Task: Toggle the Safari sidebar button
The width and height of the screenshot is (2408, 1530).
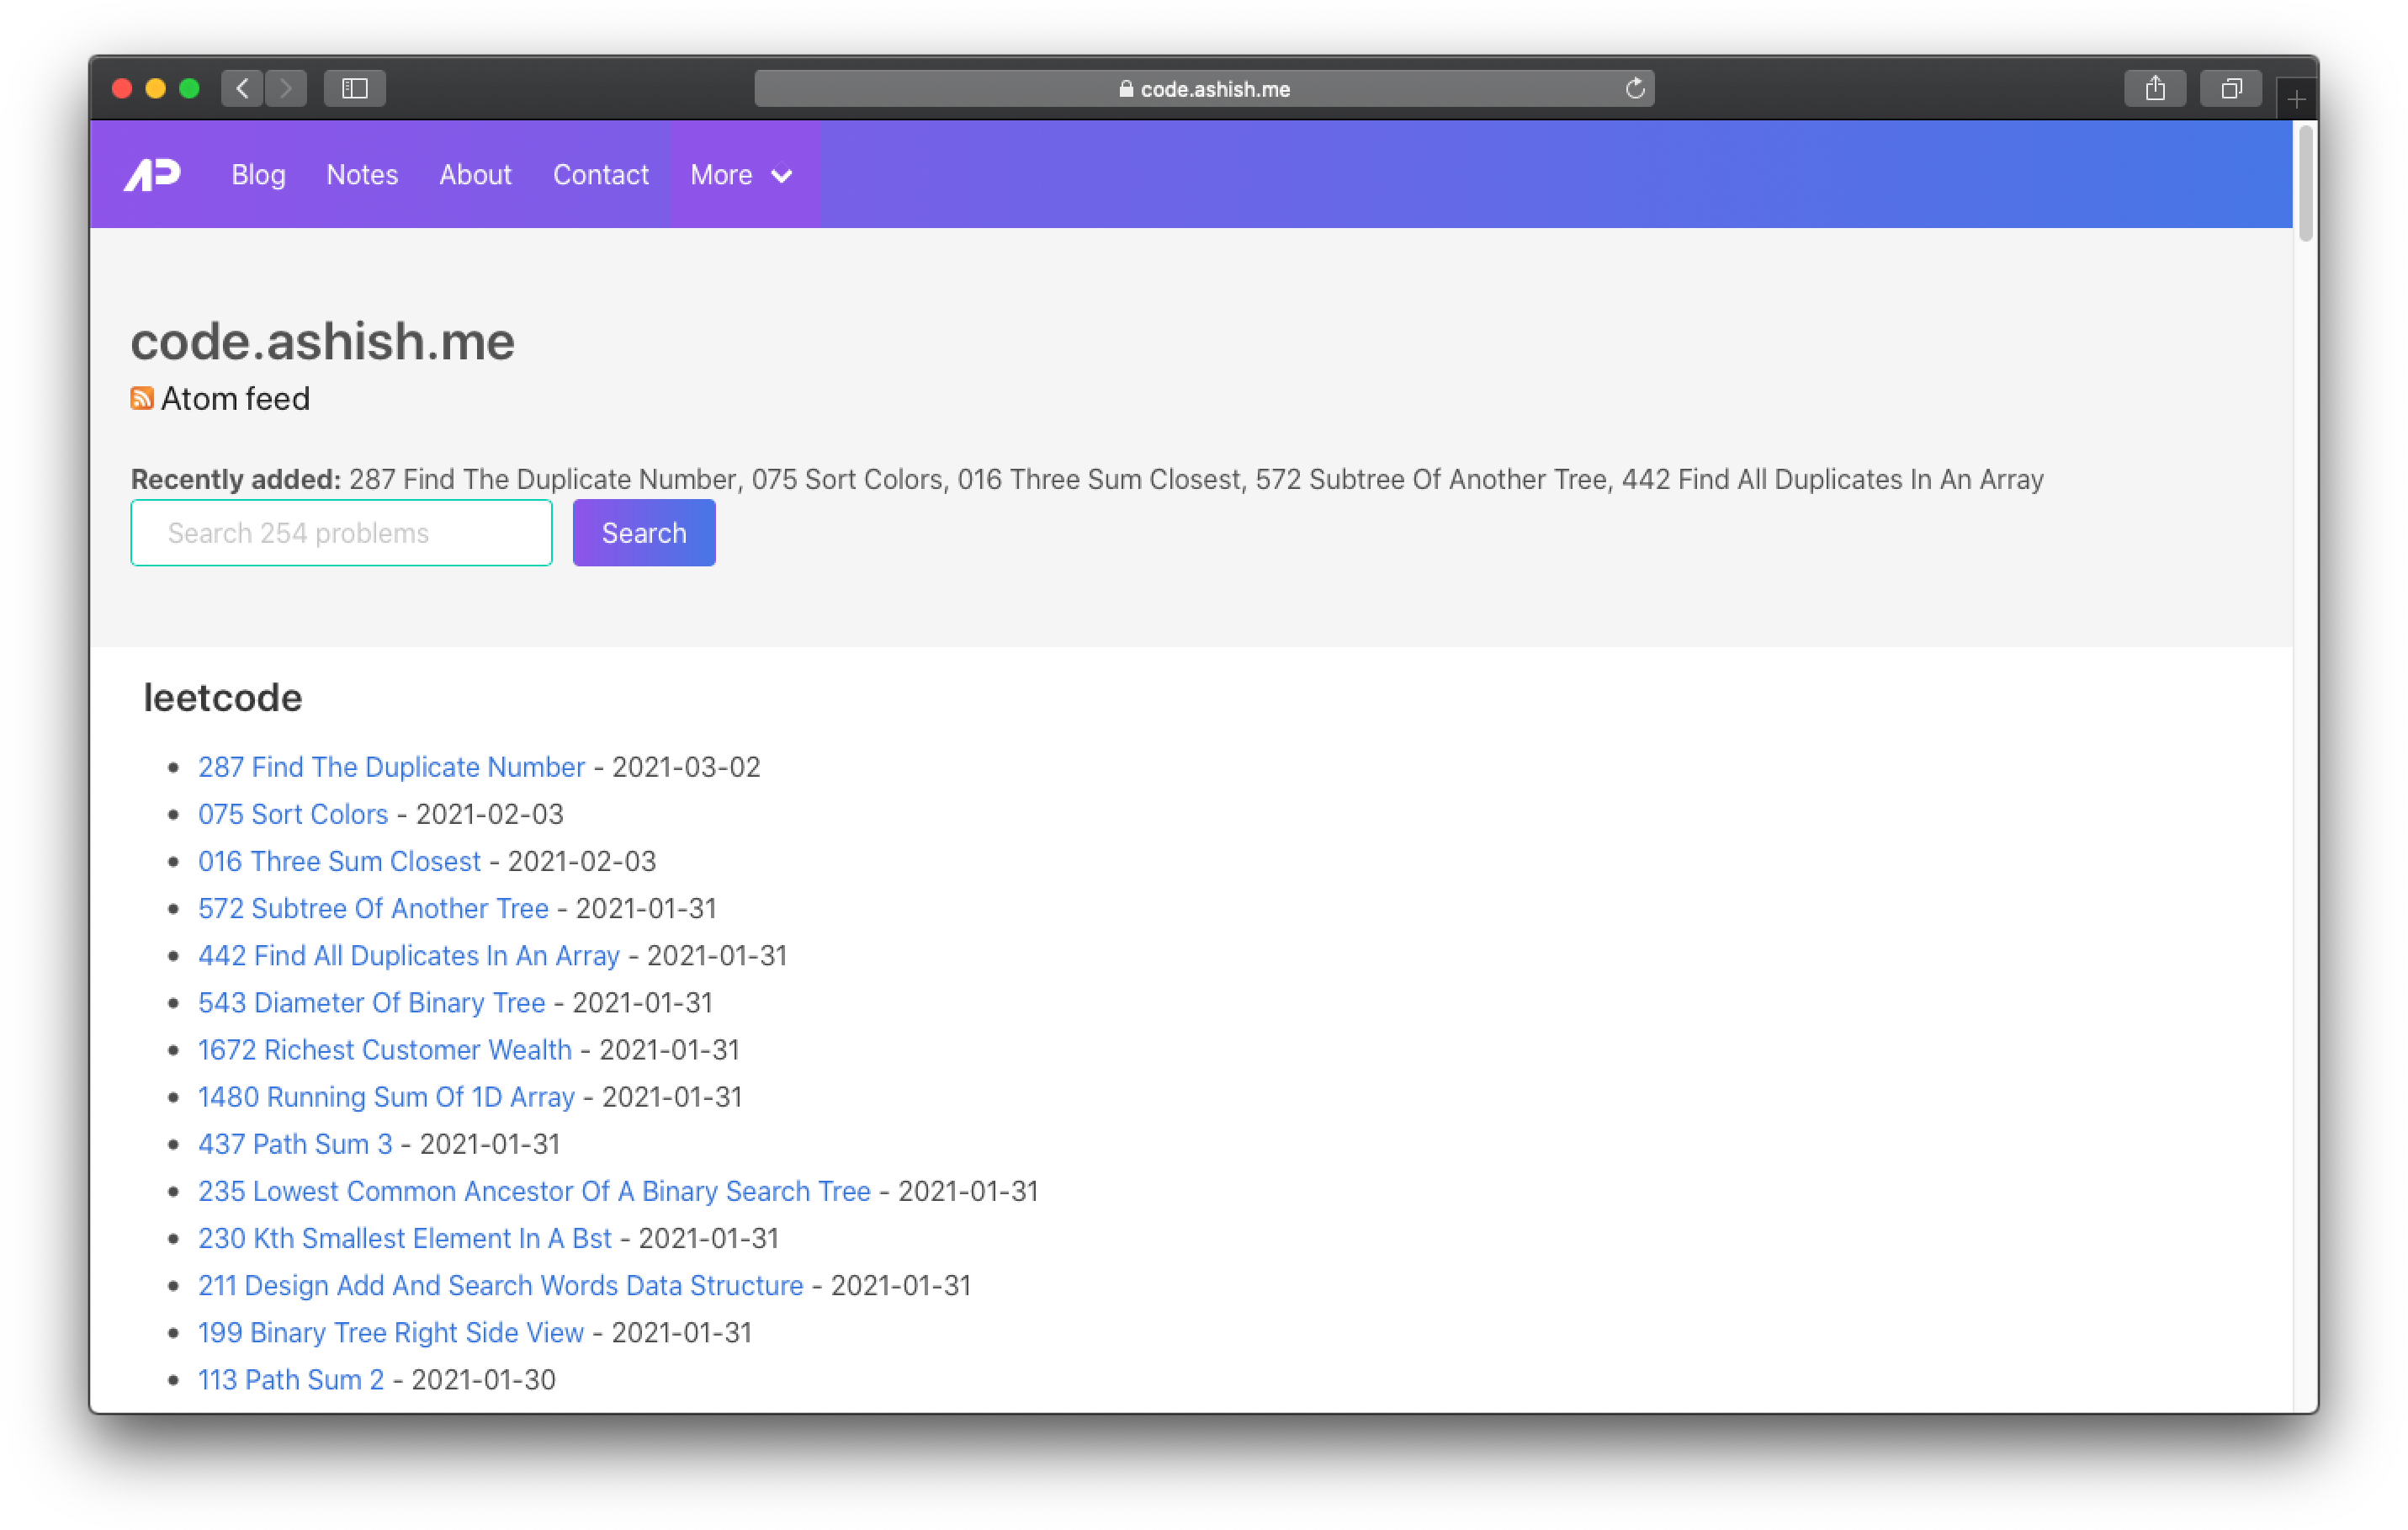Action: 355,89
